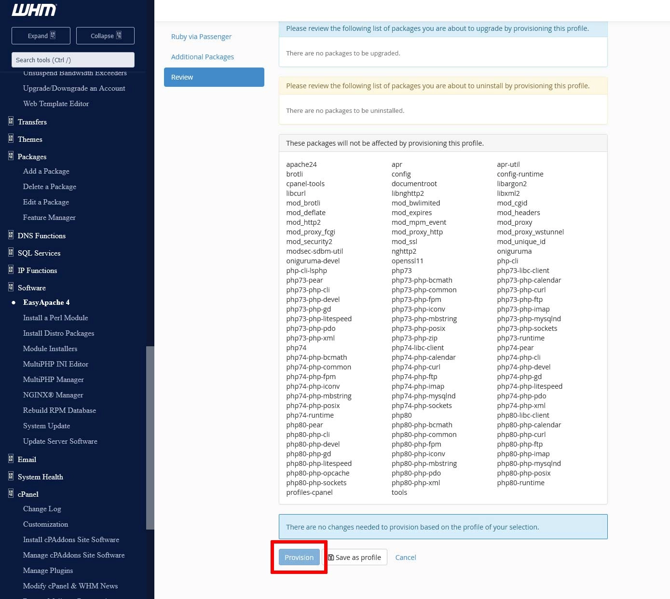Focus the Search tools input field
Image resolution: width=670 pixels, height=599 pixels.
[73, 60]
